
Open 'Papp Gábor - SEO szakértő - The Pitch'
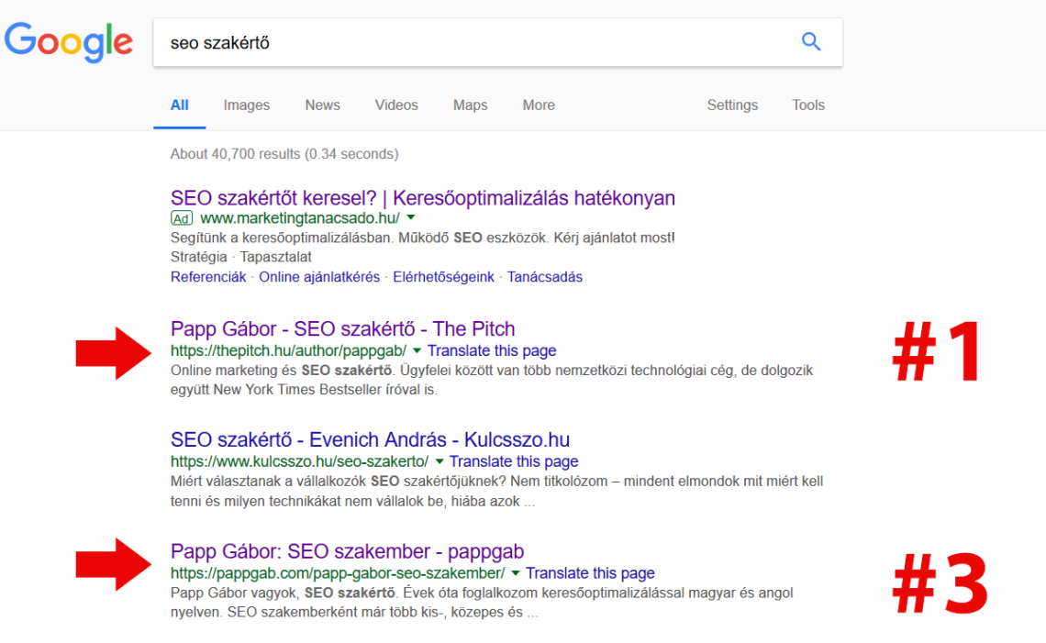click(x=342, y=328)
